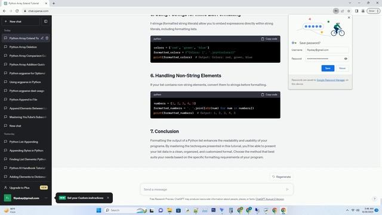This screenshot has height=215, width=382.
Task: Click the taskbar clock and date
Action: tap(368, 210)
